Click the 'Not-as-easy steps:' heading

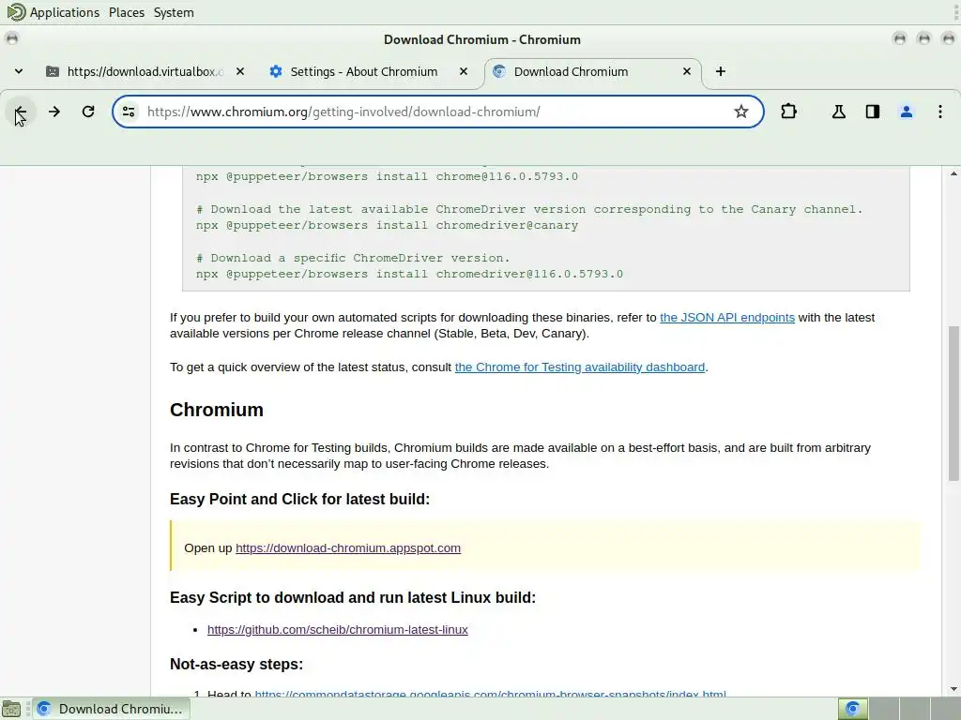[236, 665]
